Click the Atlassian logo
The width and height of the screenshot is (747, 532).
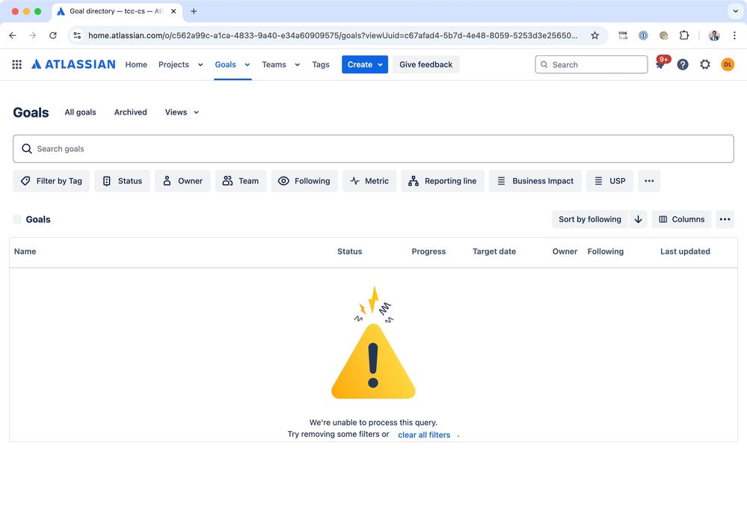(x=73, y=64)
